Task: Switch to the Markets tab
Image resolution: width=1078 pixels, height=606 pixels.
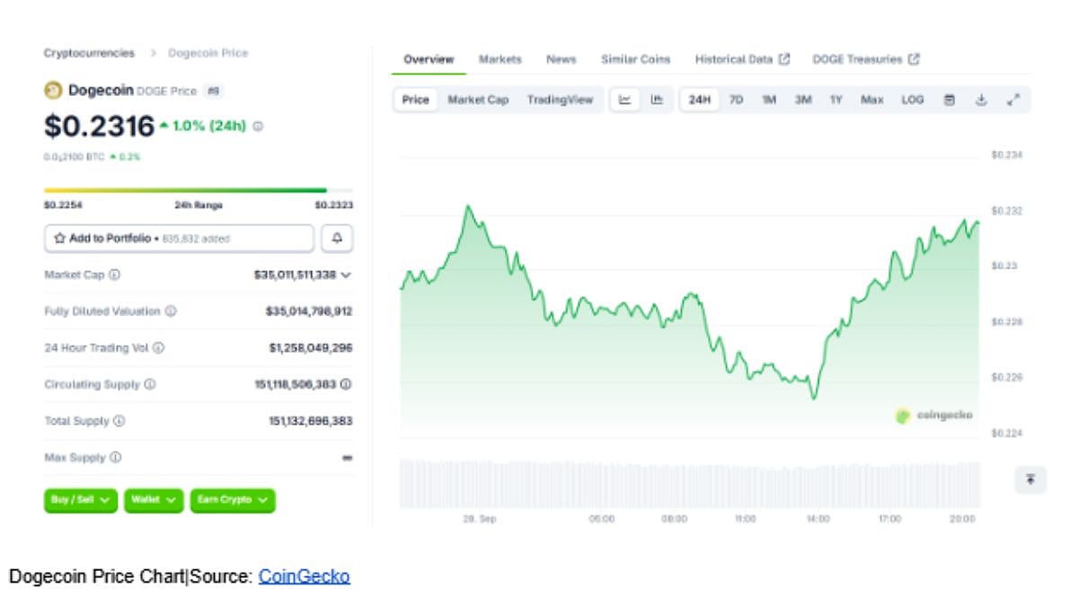Action: pyautogui.click(x=499, y=59)
